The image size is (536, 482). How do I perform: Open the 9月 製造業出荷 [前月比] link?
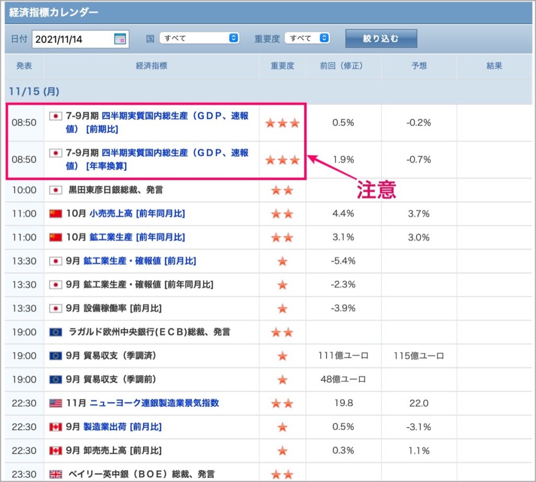pos(122,427)
